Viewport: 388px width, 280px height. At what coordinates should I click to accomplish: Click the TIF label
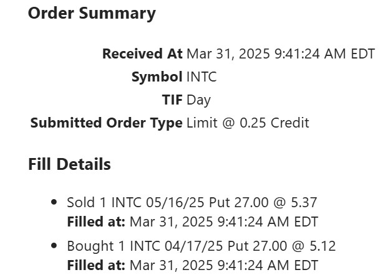click(x=172, y=100)
